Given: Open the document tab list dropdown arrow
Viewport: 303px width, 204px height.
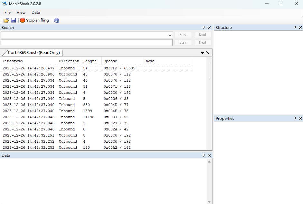Looking at the screenshot, I should click(203, 53).
